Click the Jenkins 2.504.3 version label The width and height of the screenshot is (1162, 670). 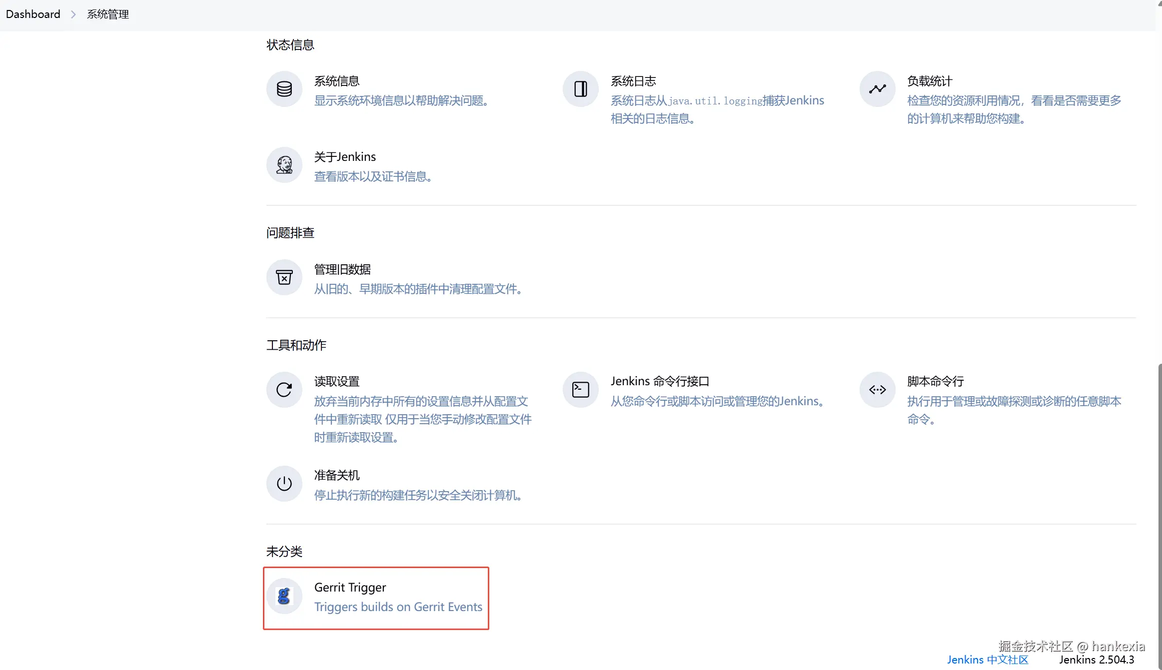(1097, 660)
